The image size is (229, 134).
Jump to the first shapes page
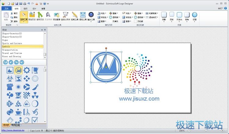5,62
